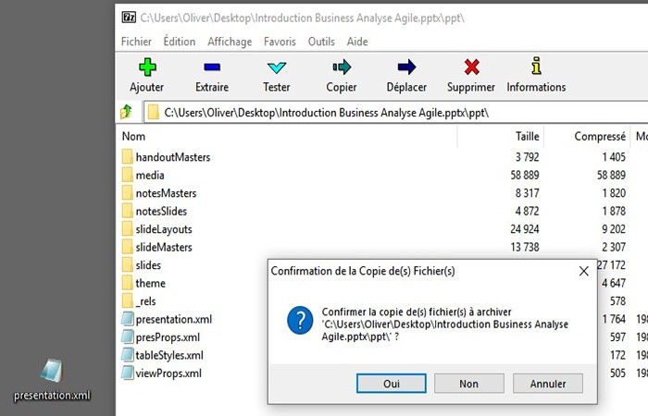The width and height of the screenshot is (648, 416).
Task: Open the Outils menu
Action: (321, 42)
